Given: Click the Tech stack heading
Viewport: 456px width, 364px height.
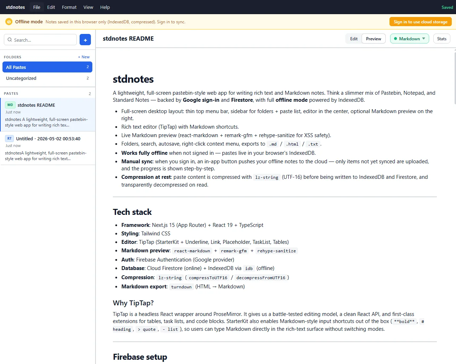Looking at the screenshot, I should [132, 212].
